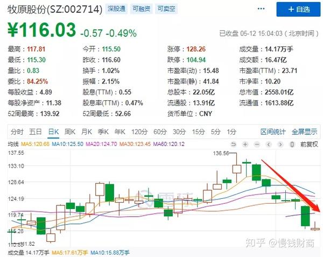Click the MA5:120.68 moving average label

pyautogui.click(x=35, y=144)
